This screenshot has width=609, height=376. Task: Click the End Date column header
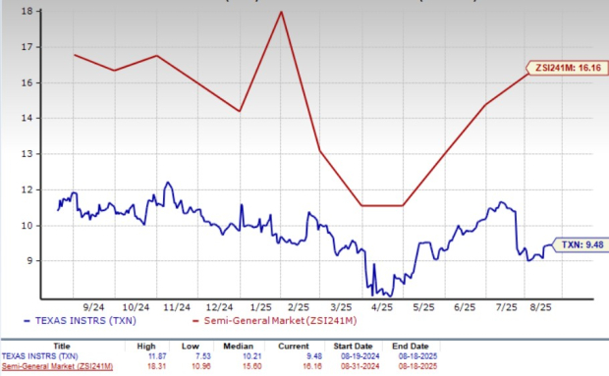click(411, 347)
